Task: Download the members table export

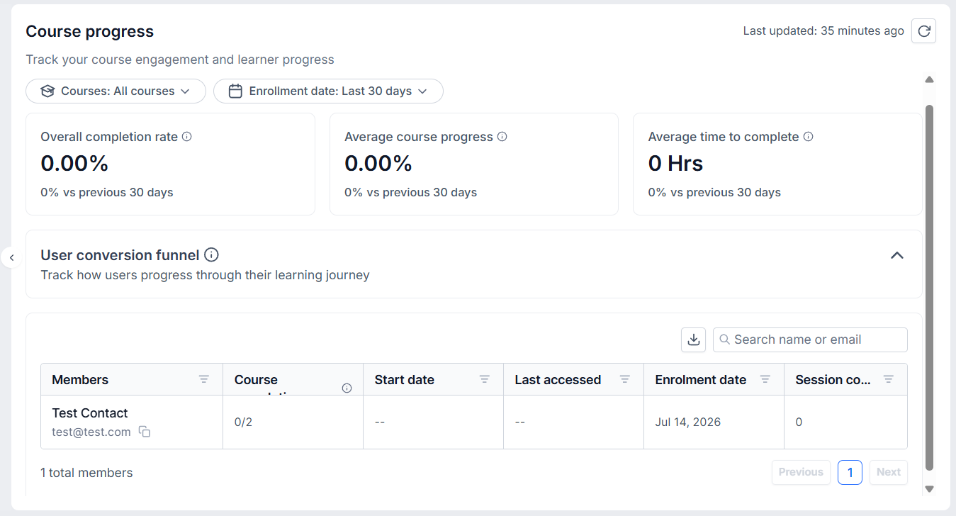Action: pos(694,340)
